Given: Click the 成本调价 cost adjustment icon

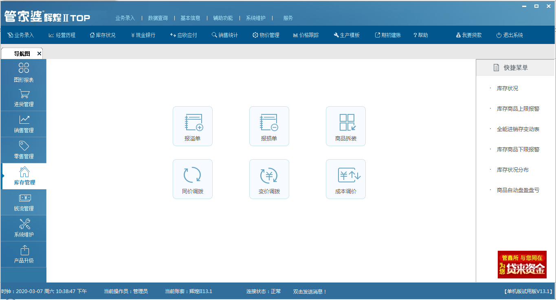Looking at the screenshot, I should (345, 179).
